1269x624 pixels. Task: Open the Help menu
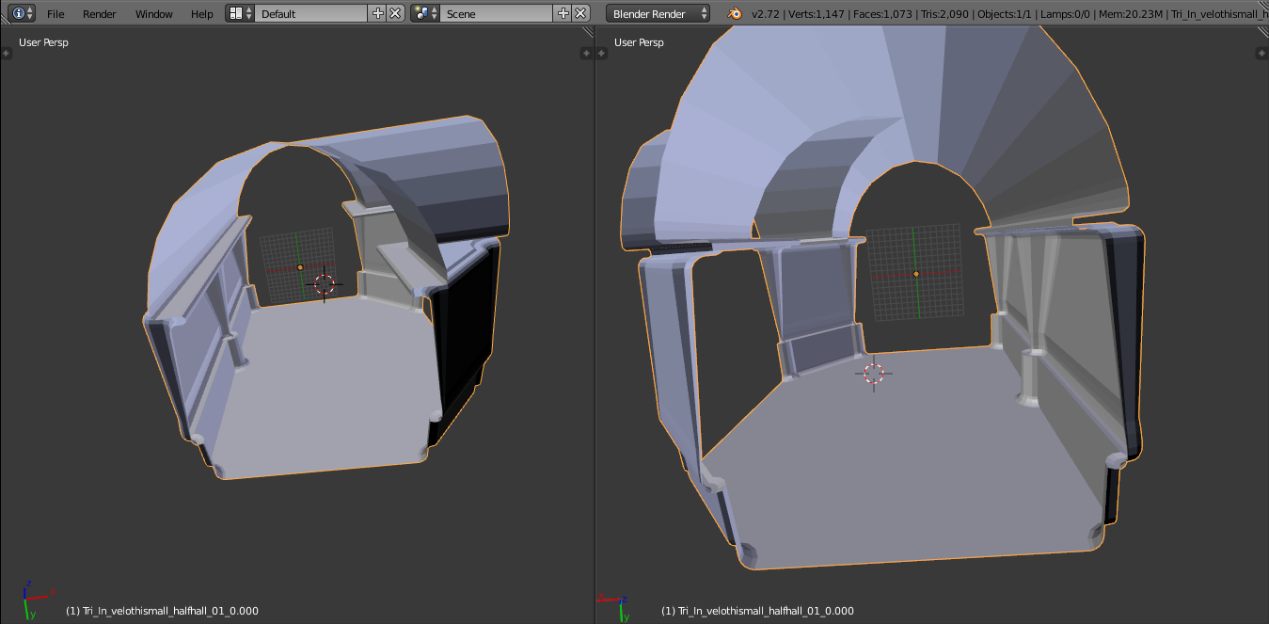pos(202,14)
